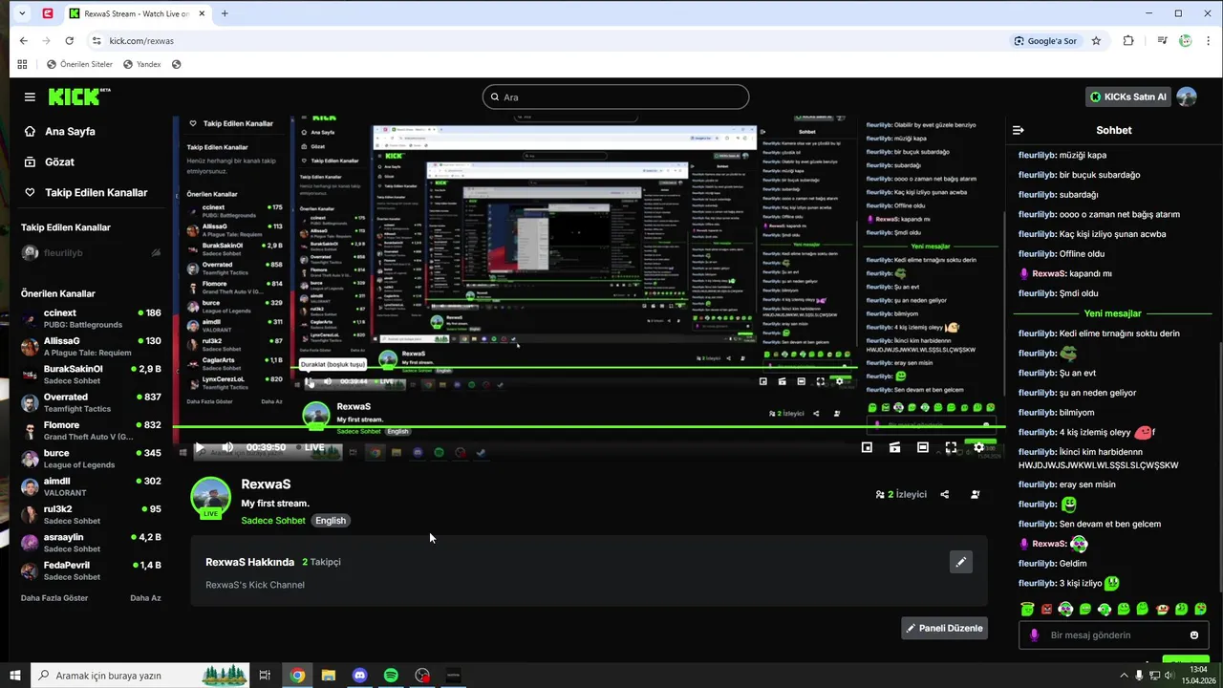Click the English language tag
Image resolution: width=1223 pixels, height=688 pixels.
(331, 521)
